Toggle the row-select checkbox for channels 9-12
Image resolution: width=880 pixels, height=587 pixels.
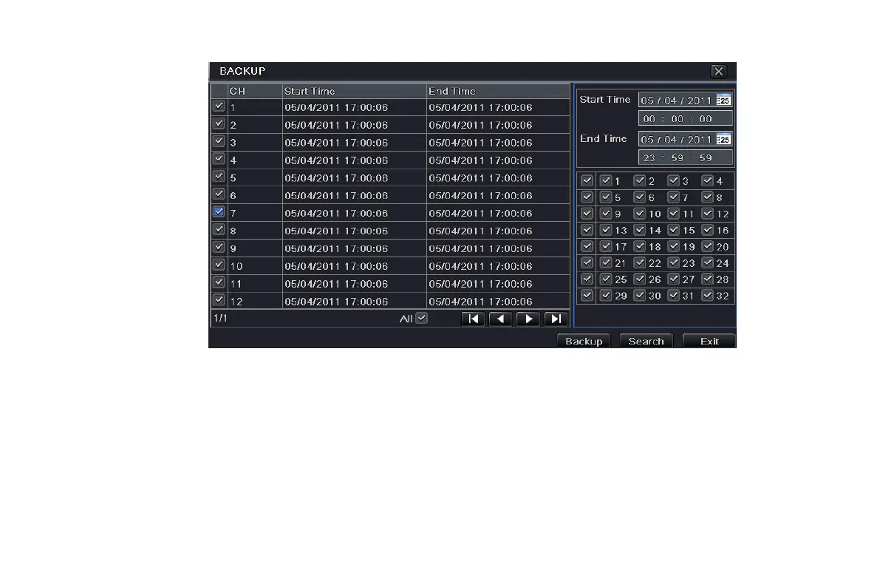point(587,214)
